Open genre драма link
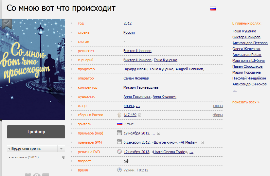This screenshot has width=270, height=176. pos(129,106)
